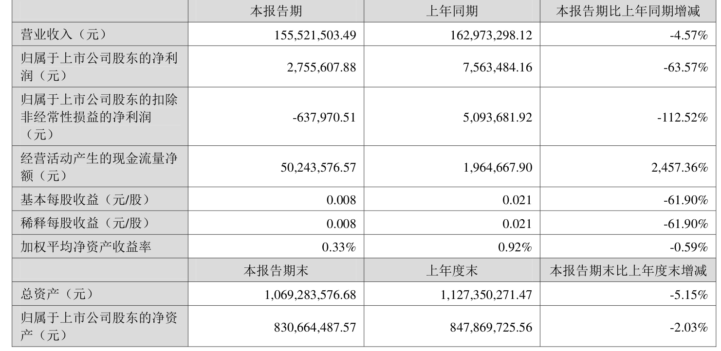Click the 本报告期 column header
Screen dimensions: 721x351
(276, 11)
